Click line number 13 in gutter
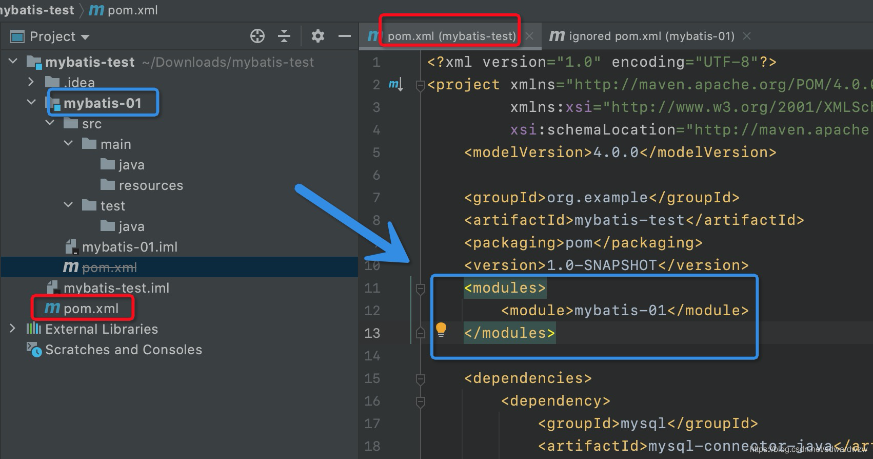Screen dimensions: 873x459 tap(372, 333)
